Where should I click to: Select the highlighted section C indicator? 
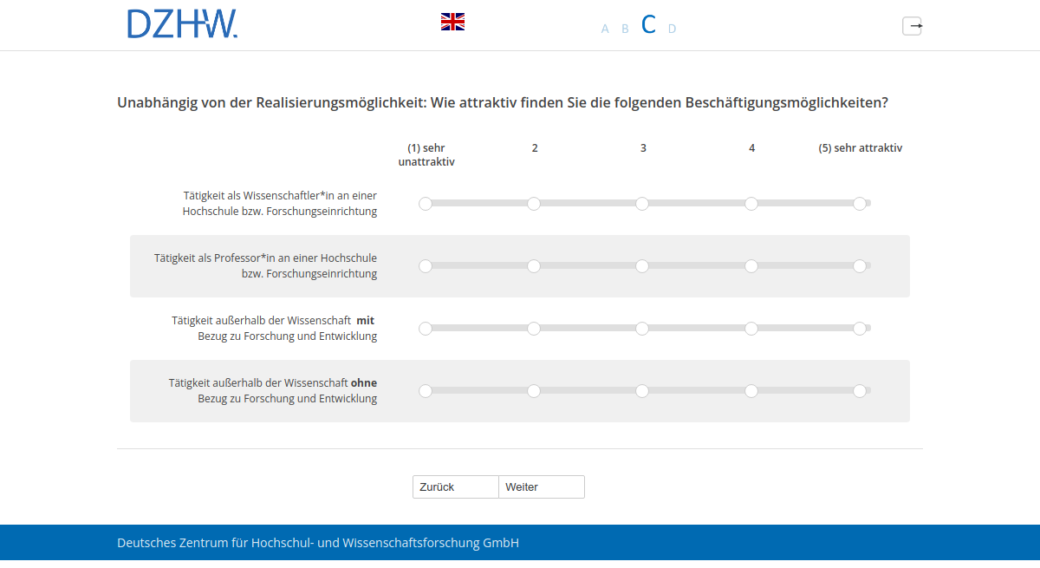click(x=648, y=24)
